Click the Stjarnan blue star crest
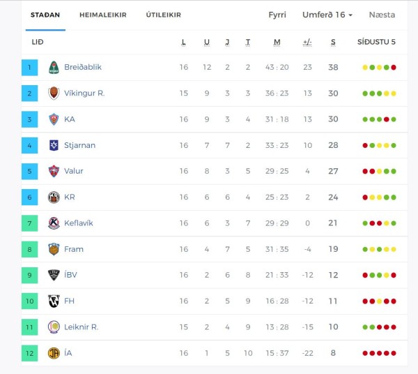 click(x=54, y=145)
